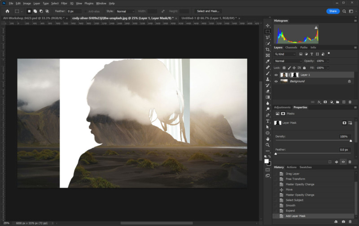
Task: Hide the Background layer visibility
Action: click(276, 81)
